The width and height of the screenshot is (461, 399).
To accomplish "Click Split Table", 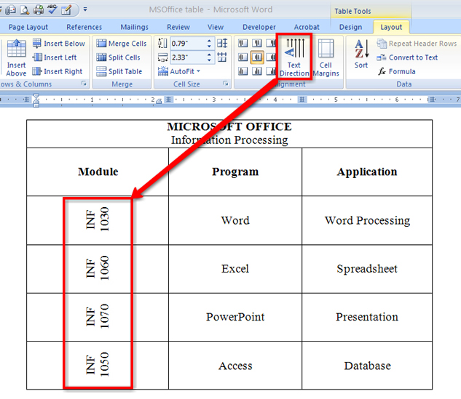I will point(119,71).
